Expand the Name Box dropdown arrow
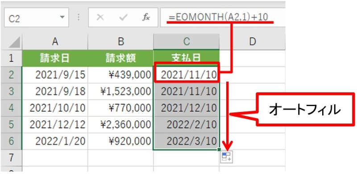The image size is (357, 174). click(62, 17)
